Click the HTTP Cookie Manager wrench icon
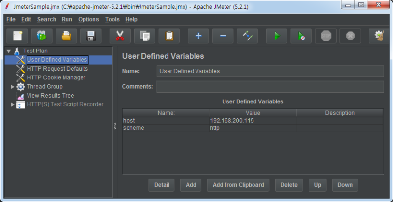 click(21, 78)
